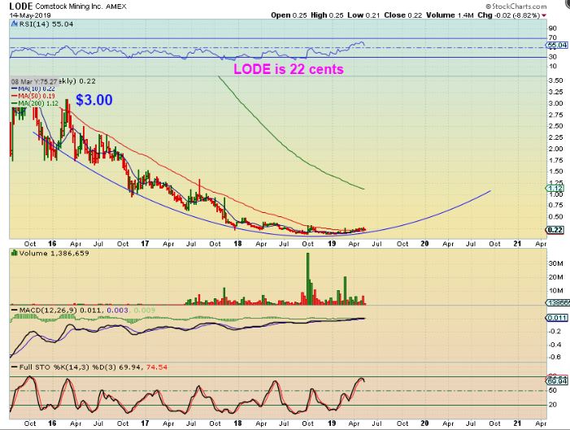
Task: Click the volume bars icon
Action: click(x=15, y=253)
